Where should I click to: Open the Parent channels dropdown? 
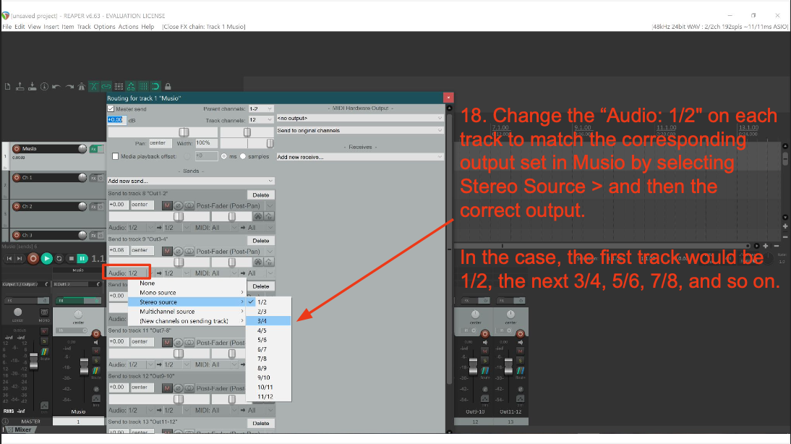[261, 108]
